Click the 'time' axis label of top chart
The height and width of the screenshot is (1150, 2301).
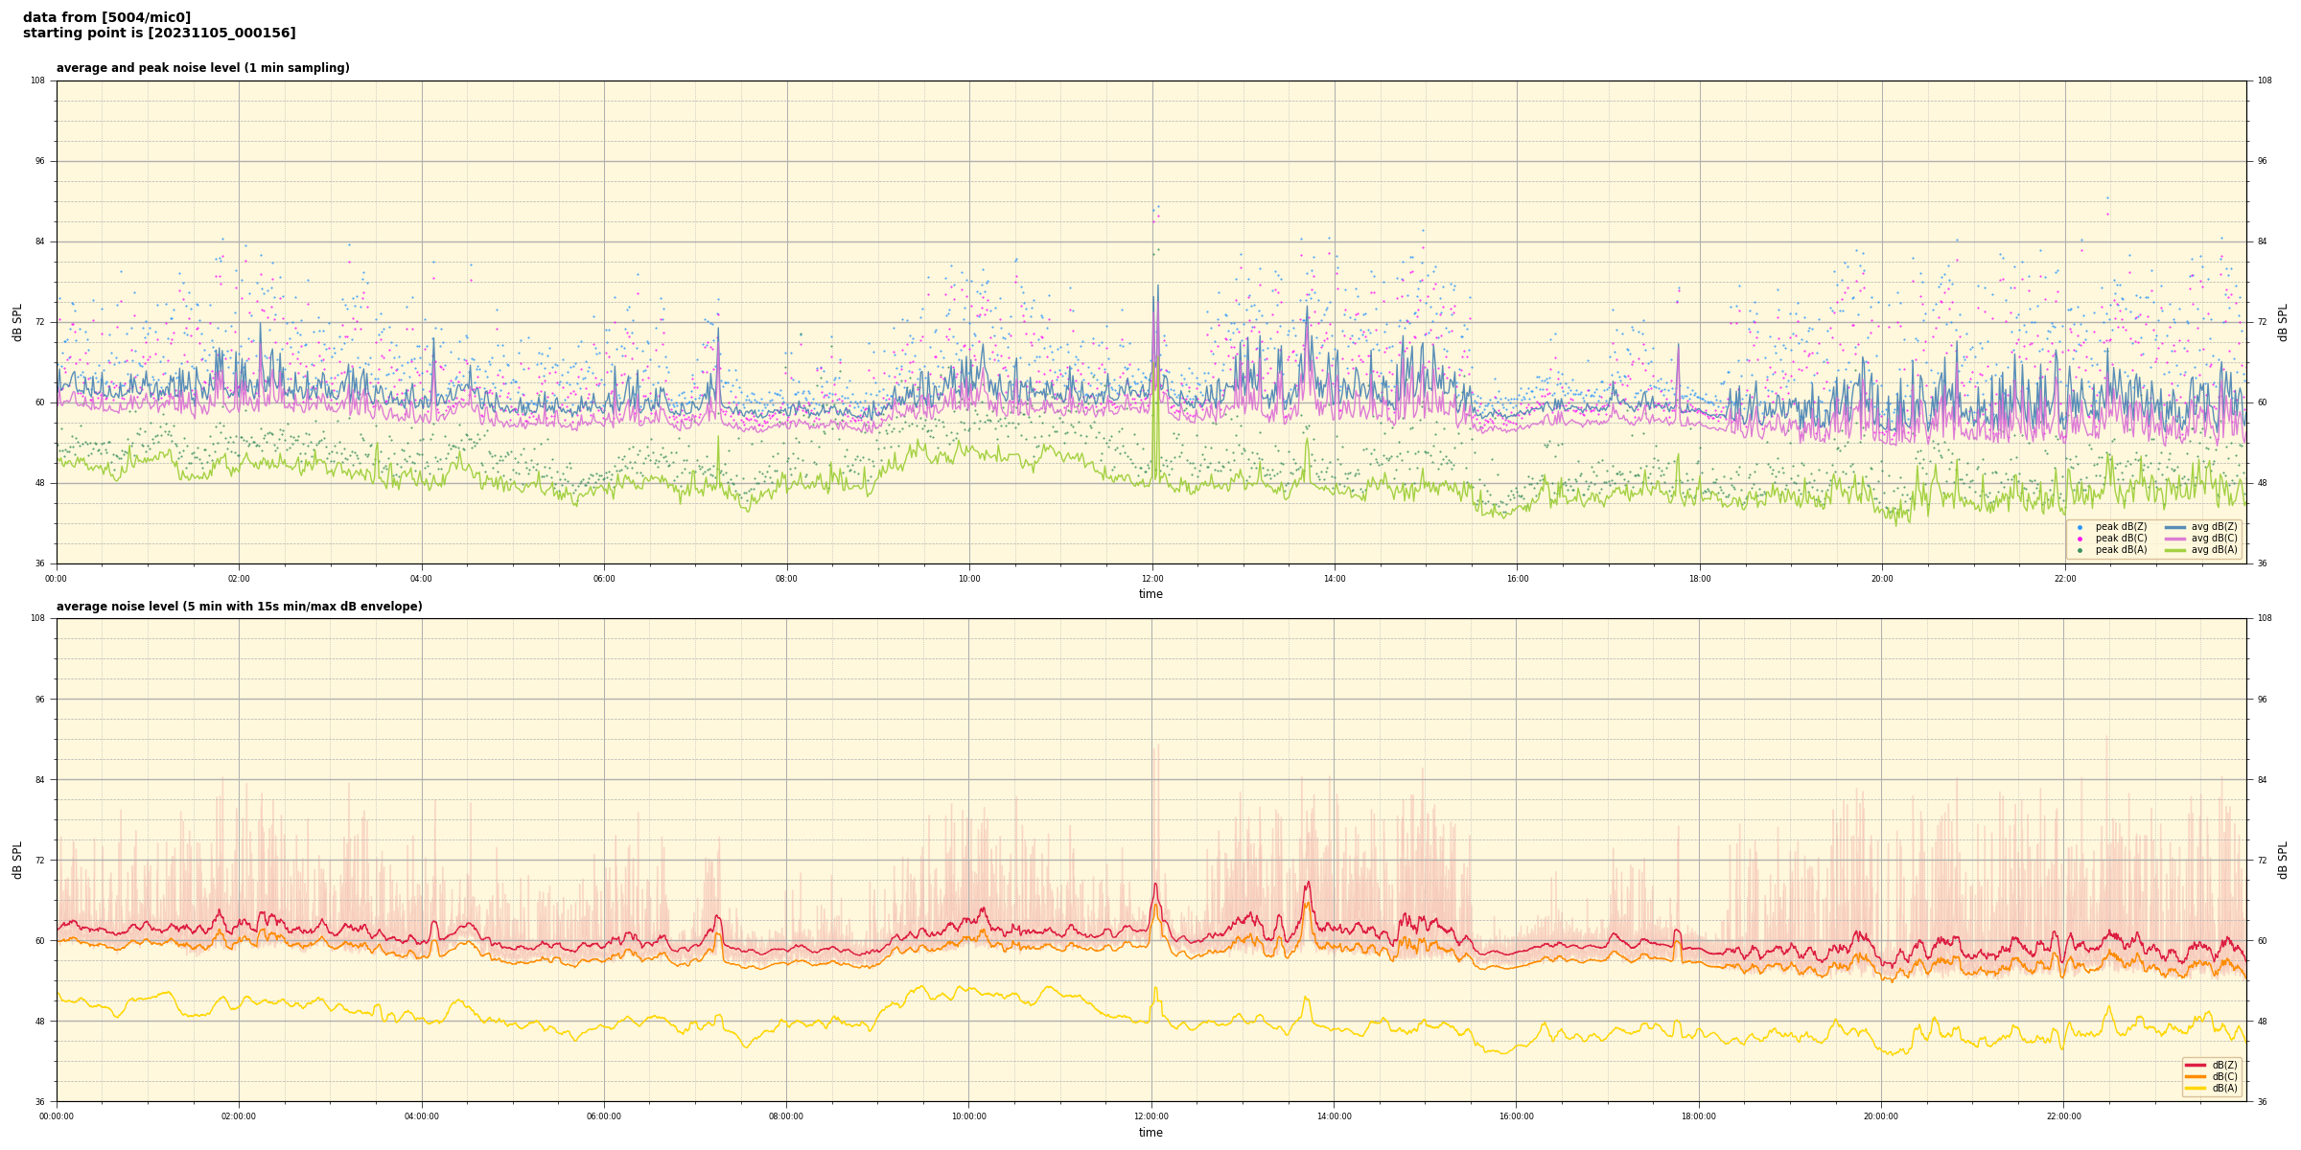[x=1150, y=594]
